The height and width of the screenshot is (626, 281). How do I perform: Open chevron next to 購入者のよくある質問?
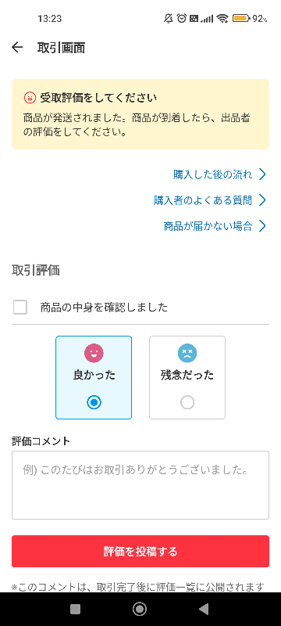(x=262, y=200)
